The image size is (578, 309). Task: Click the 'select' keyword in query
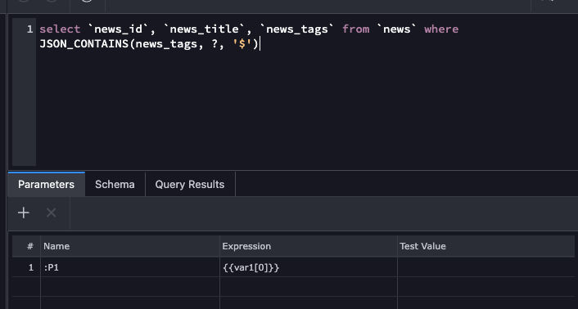[x=60, y=29]
